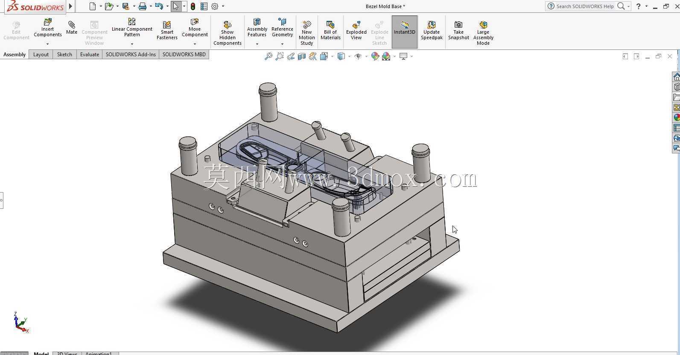
Task: Switch to the Evaluate tab
Action: 90,55
